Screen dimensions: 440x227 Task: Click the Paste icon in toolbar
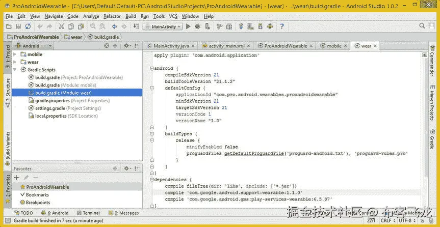tap(81, 26)
